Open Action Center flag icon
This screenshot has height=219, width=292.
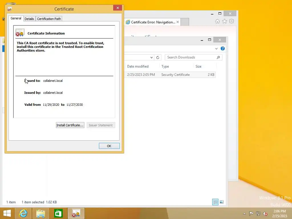coord(251,213)
